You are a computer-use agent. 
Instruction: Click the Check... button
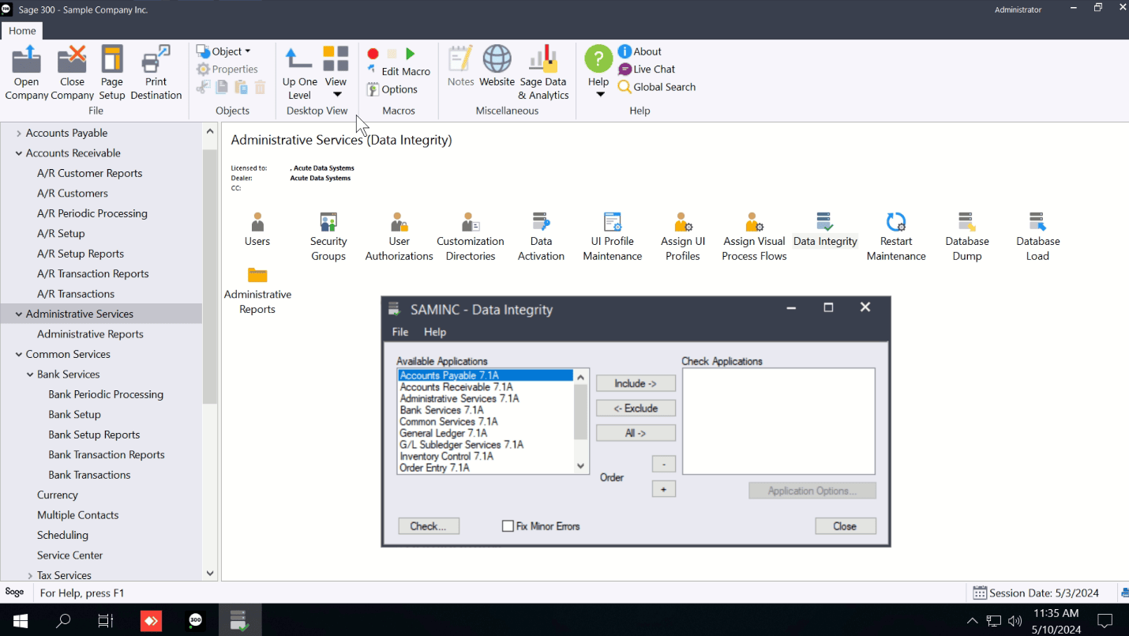[429, 526]
